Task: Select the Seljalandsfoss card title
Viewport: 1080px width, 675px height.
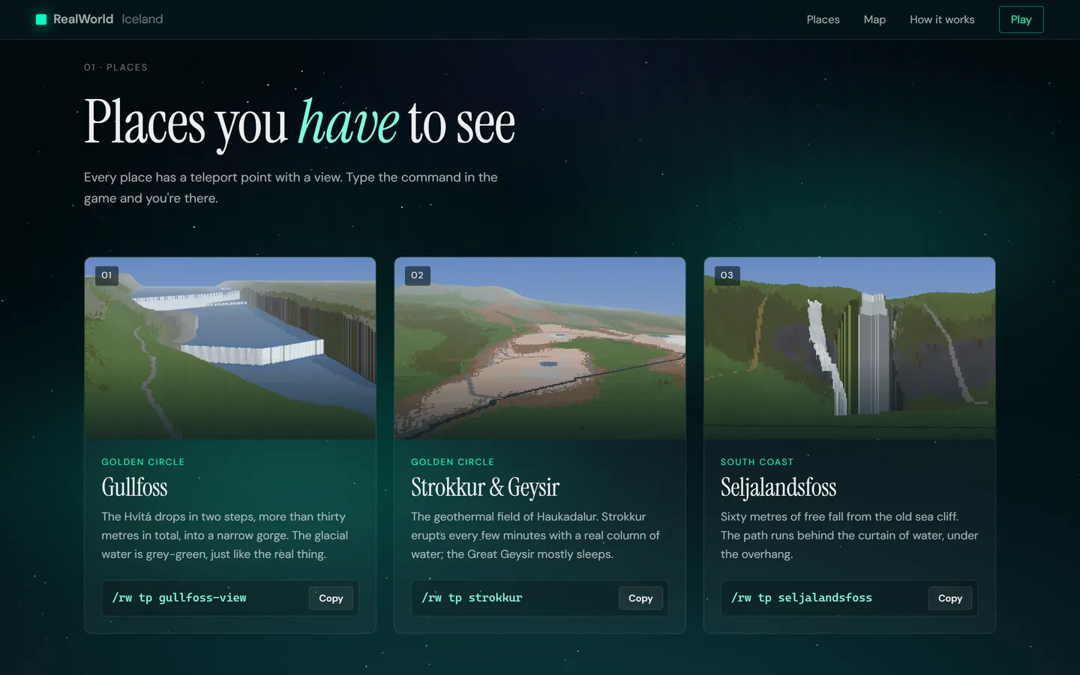Action: (x=778, y=487)
